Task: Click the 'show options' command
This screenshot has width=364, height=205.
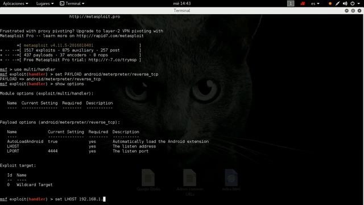Action: (x=69, y=84)
